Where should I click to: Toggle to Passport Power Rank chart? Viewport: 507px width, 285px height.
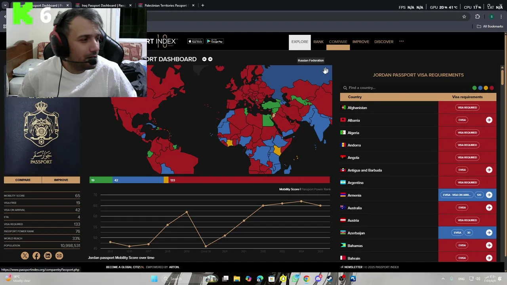pyautogui.click(x=316, y=189)
